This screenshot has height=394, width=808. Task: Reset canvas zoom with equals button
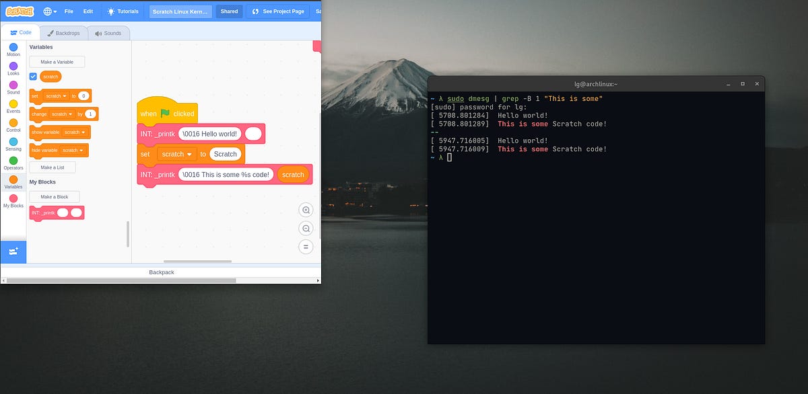306,246
